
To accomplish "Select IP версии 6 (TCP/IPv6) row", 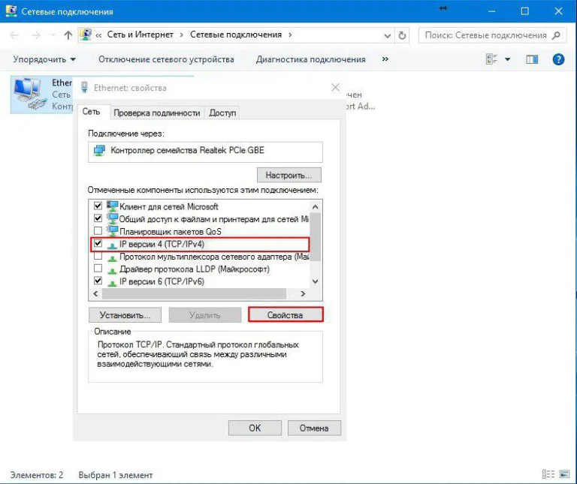I will (162, 281).
